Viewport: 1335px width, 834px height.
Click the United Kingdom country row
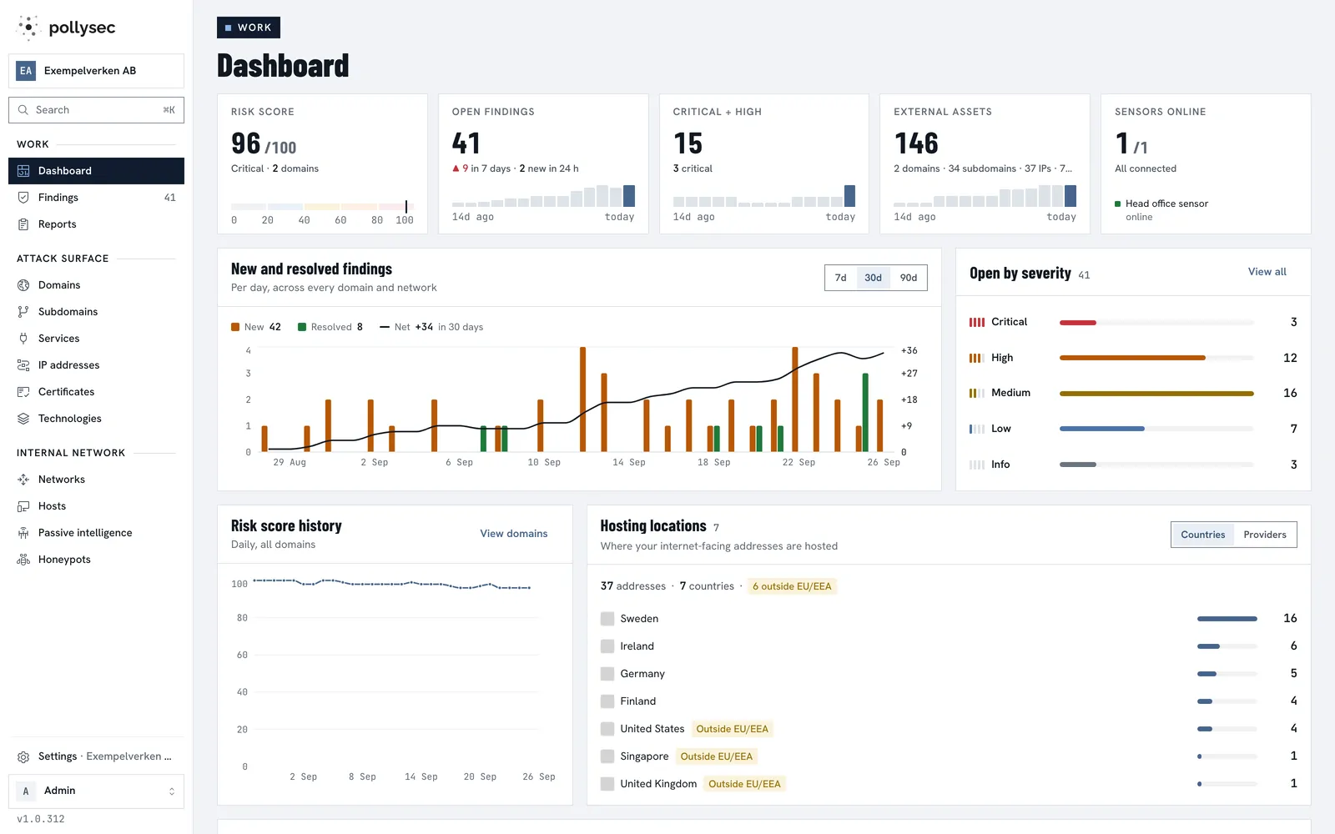click(x=949, y=784)
